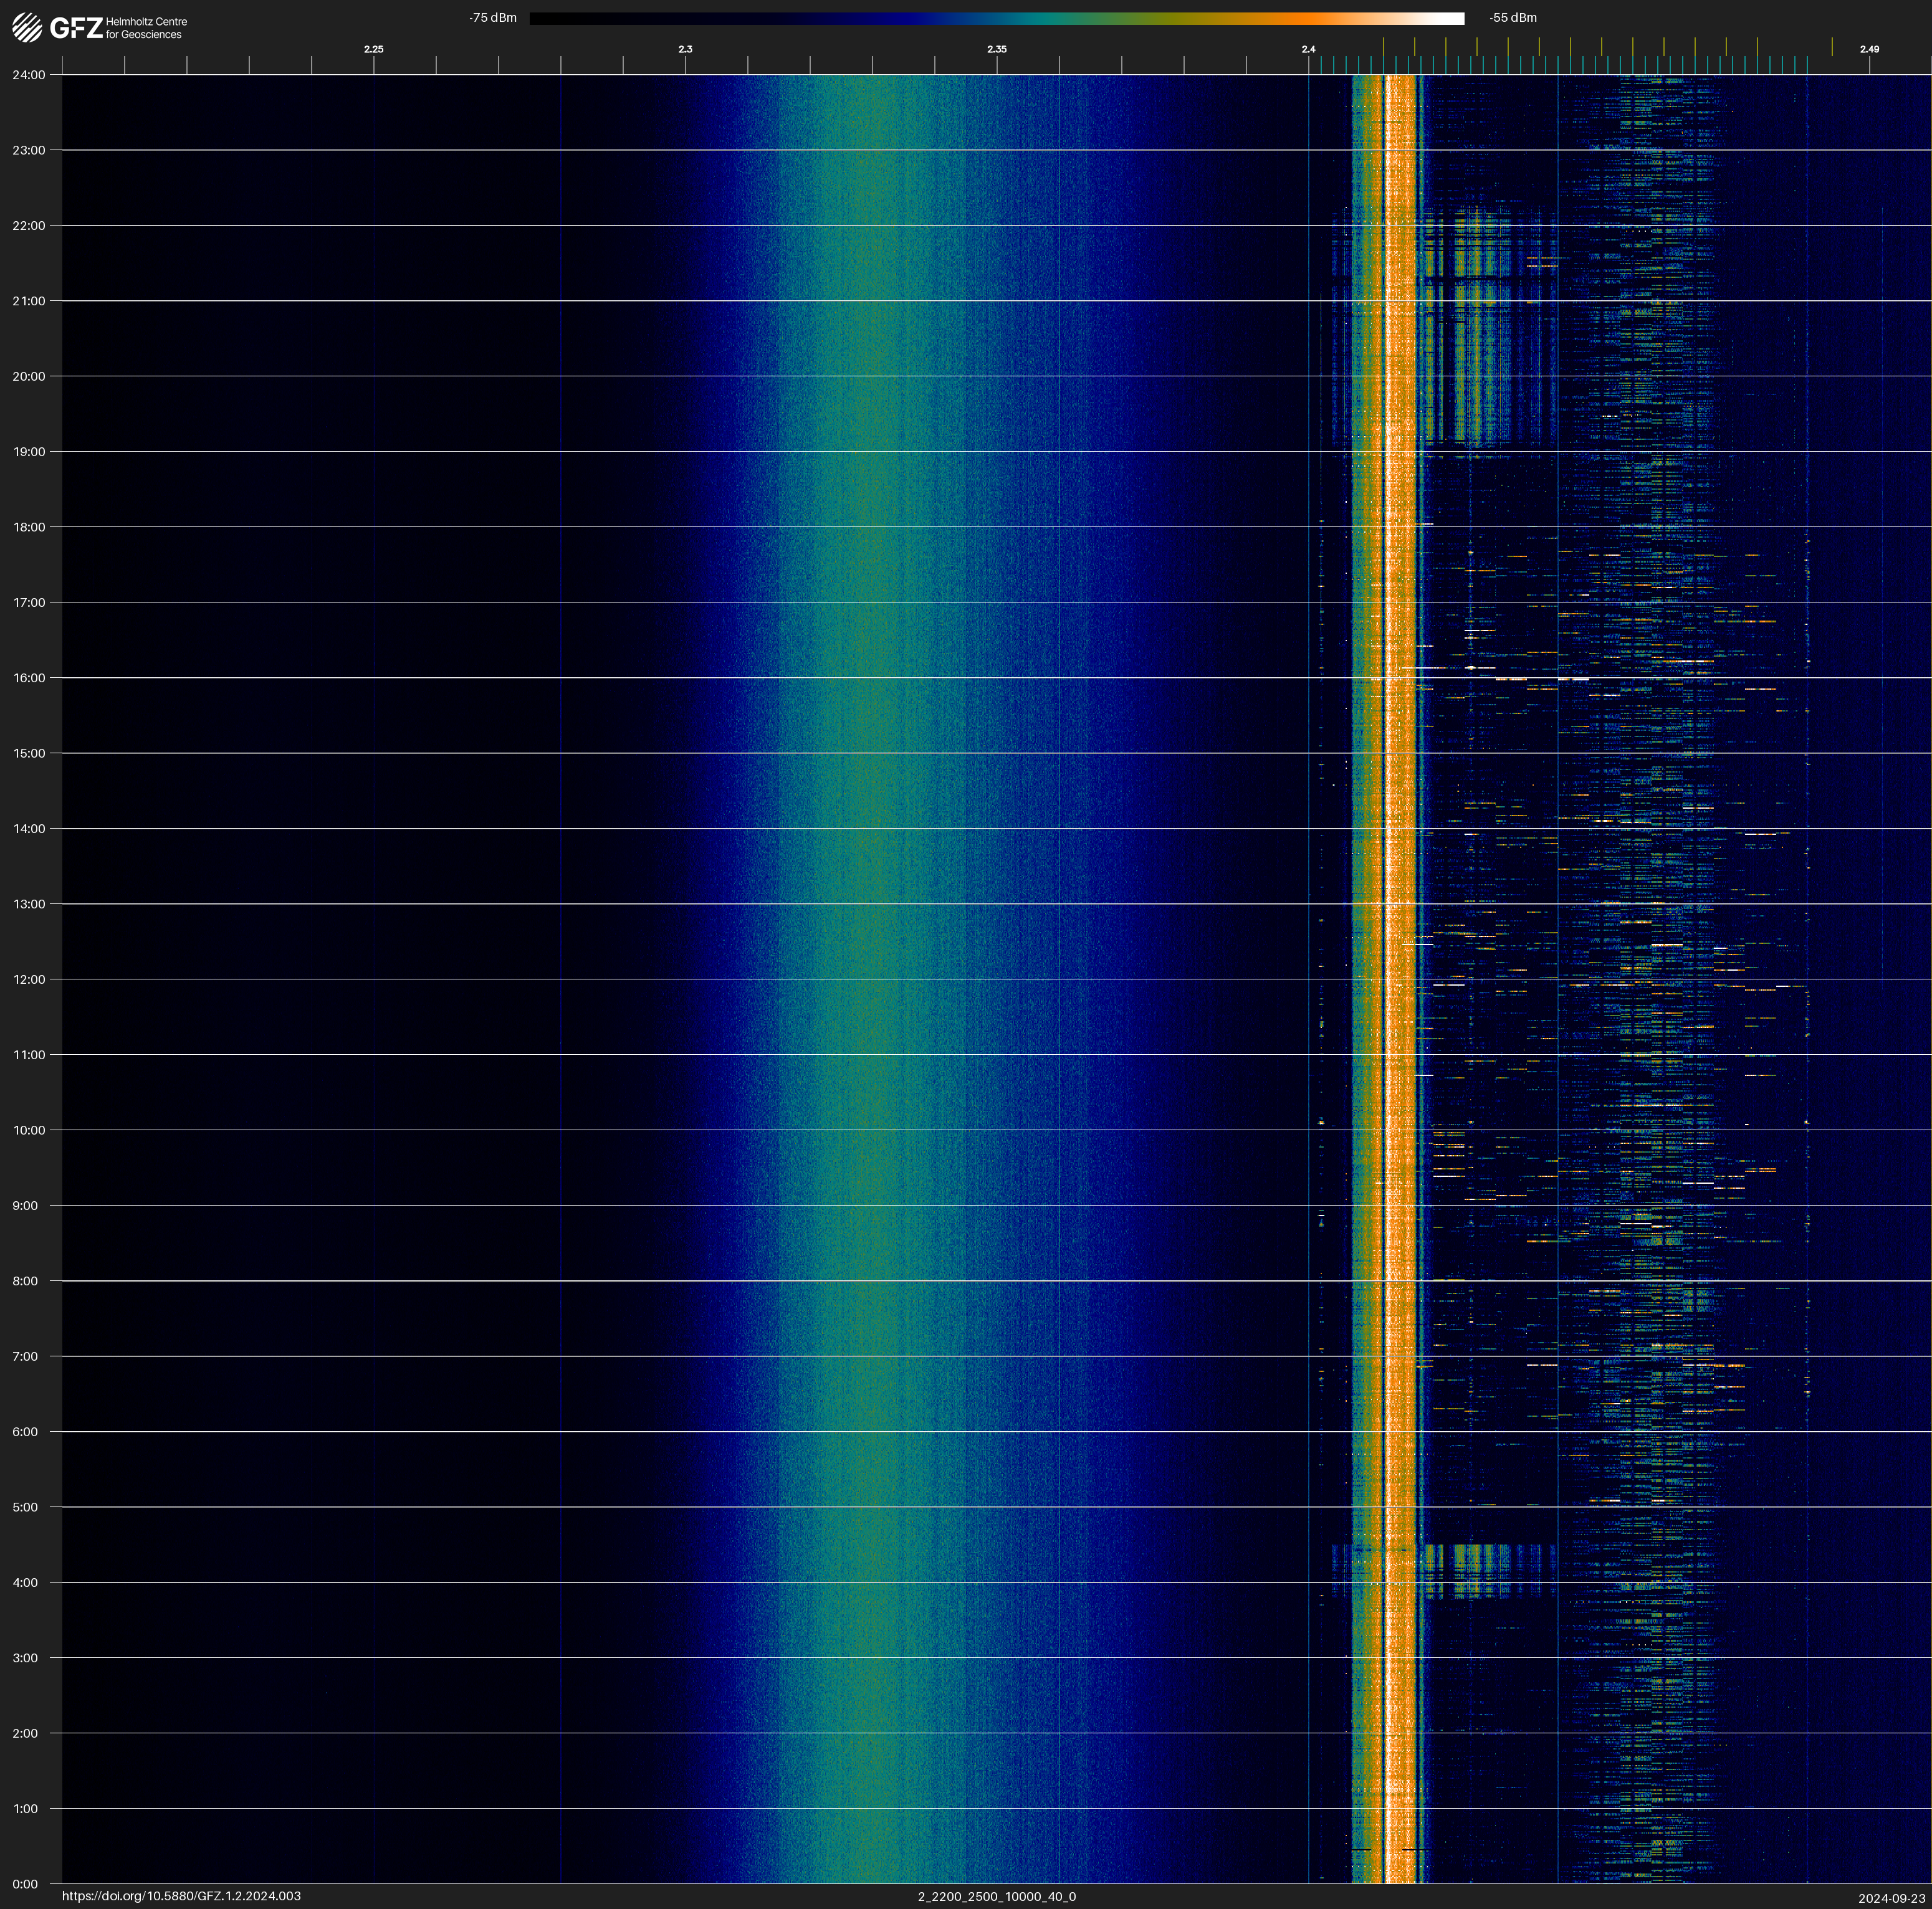Click the 2.25 frequency axis label

373,49
